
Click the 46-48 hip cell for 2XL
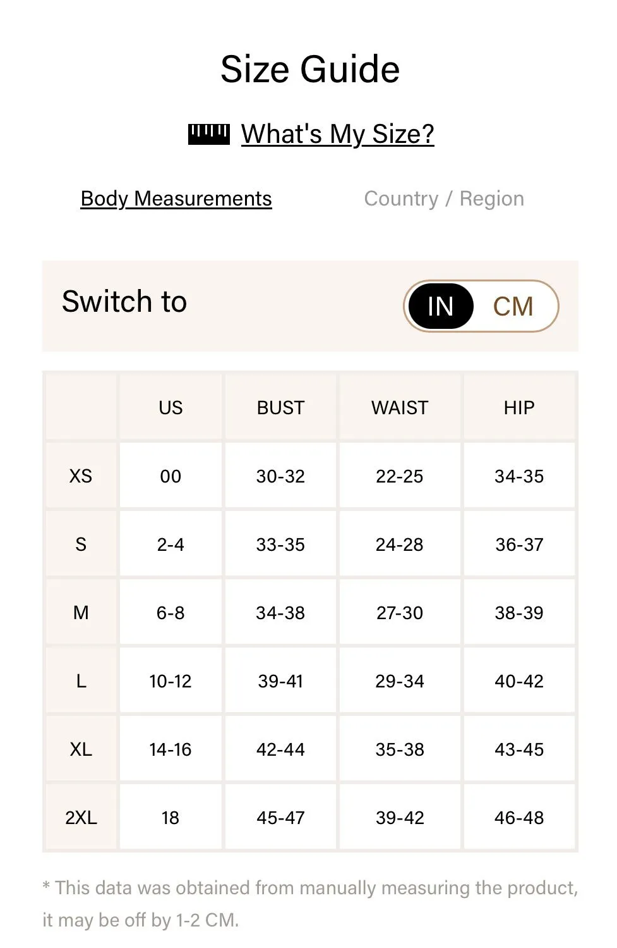point(519,817)
